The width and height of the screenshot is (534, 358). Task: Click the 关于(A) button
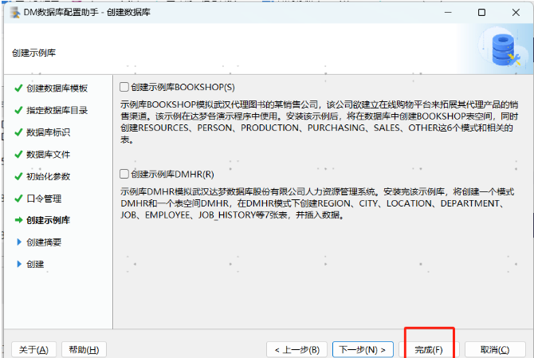coord(33,349)
